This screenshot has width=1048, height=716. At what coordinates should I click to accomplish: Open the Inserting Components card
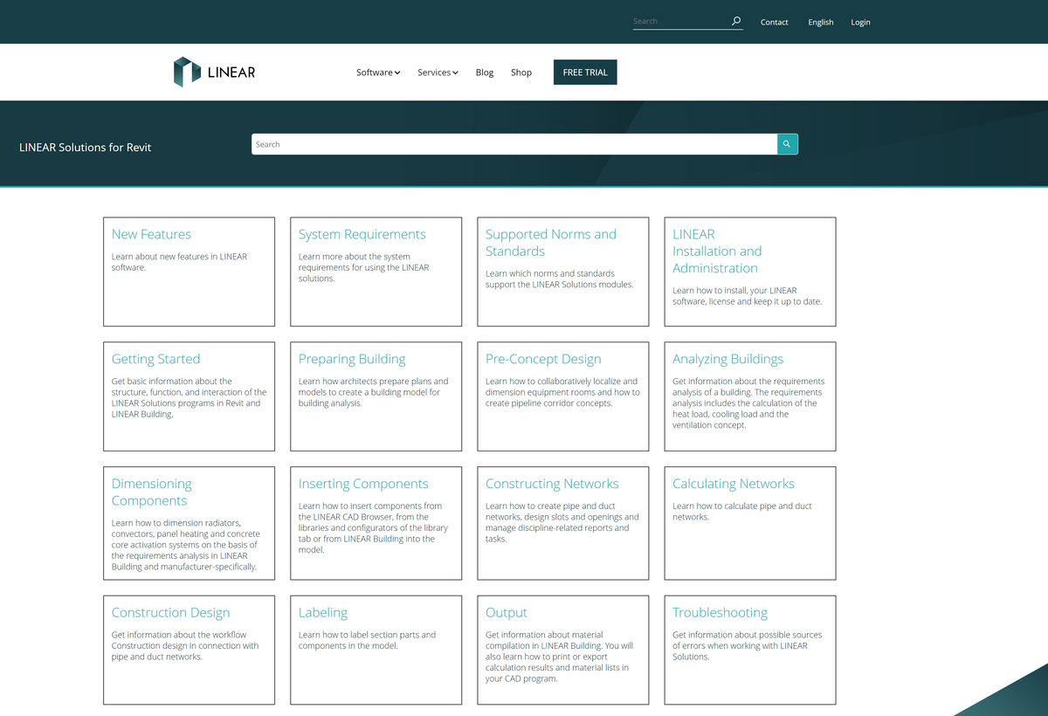(376, 523)
